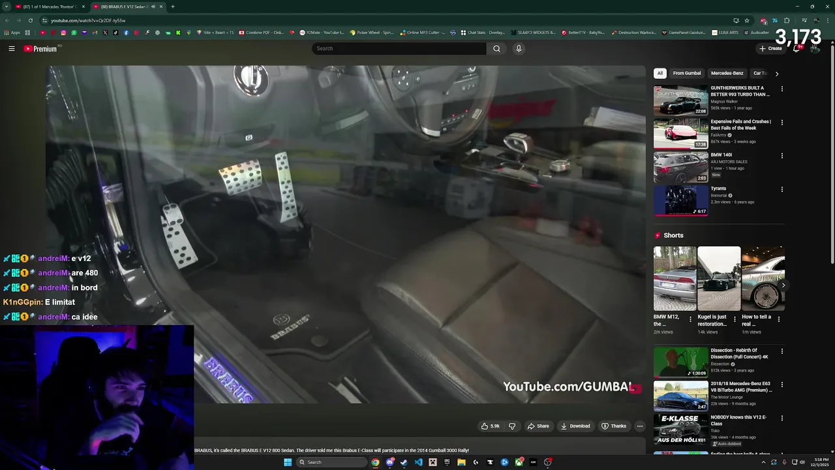
Task: Open the Expensive Fails and Crashes thumbnail
Action: click(680, 133)
